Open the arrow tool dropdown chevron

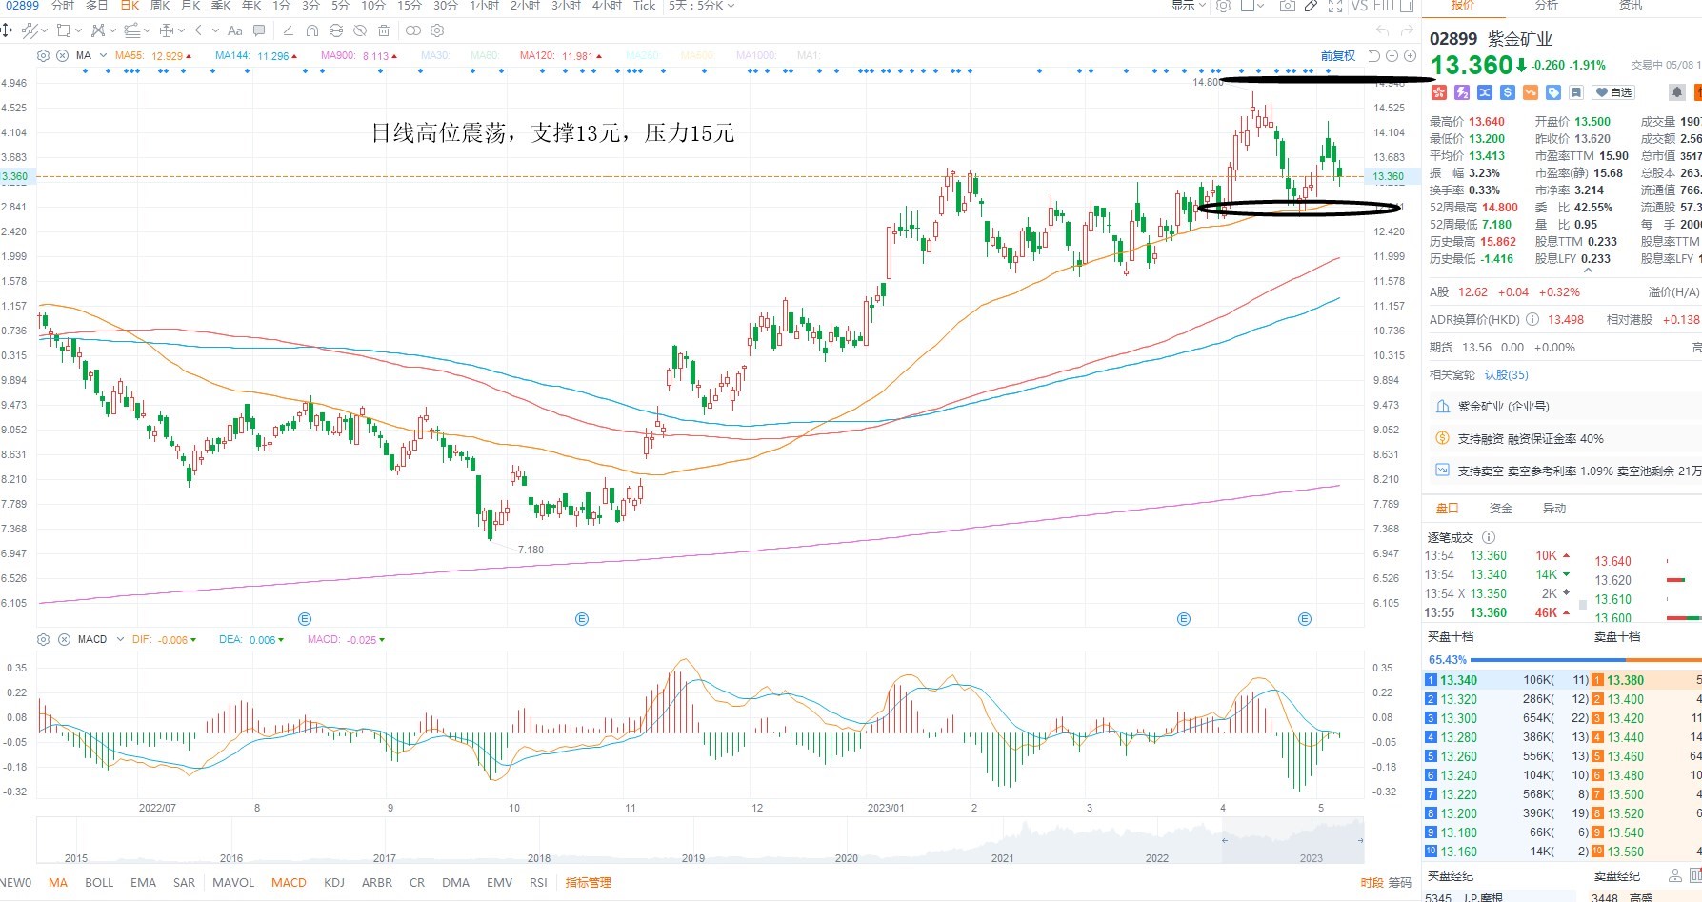coord(215,30)
